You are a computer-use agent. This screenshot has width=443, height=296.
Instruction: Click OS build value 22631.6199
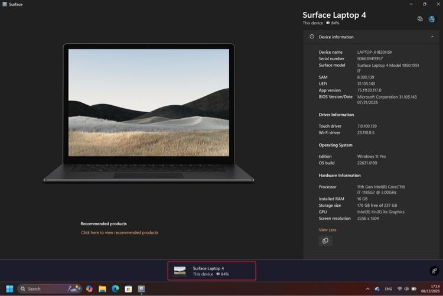pos(367,163)
